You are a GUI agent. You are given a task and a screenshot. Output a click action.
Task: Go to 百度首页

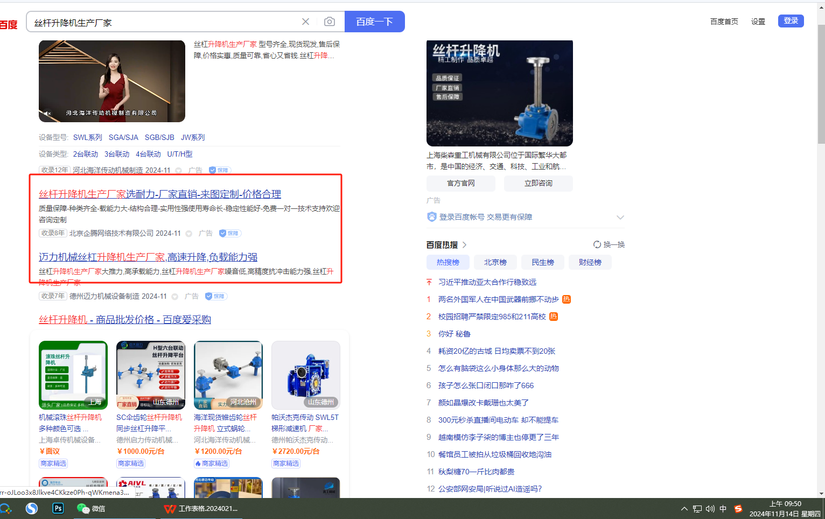tap(724, 22)
